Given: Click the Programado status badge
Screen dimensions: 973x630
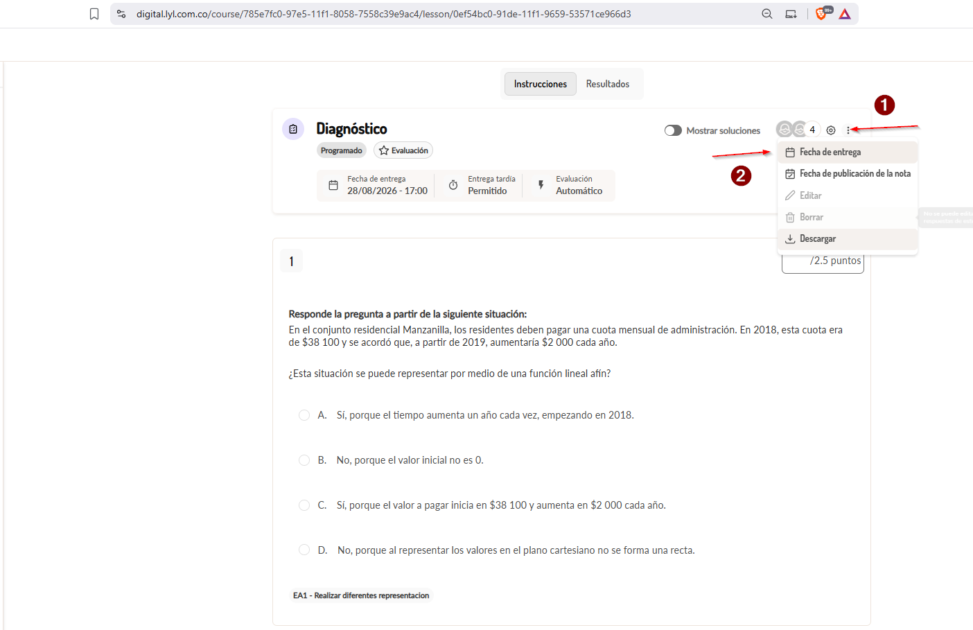Looking at the screenshot, I should [342, 150].
